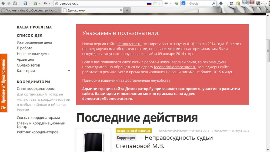Click the browser Forward arrow button
The height and width of the screenshot is (152, 270).
tap(9, 4)
